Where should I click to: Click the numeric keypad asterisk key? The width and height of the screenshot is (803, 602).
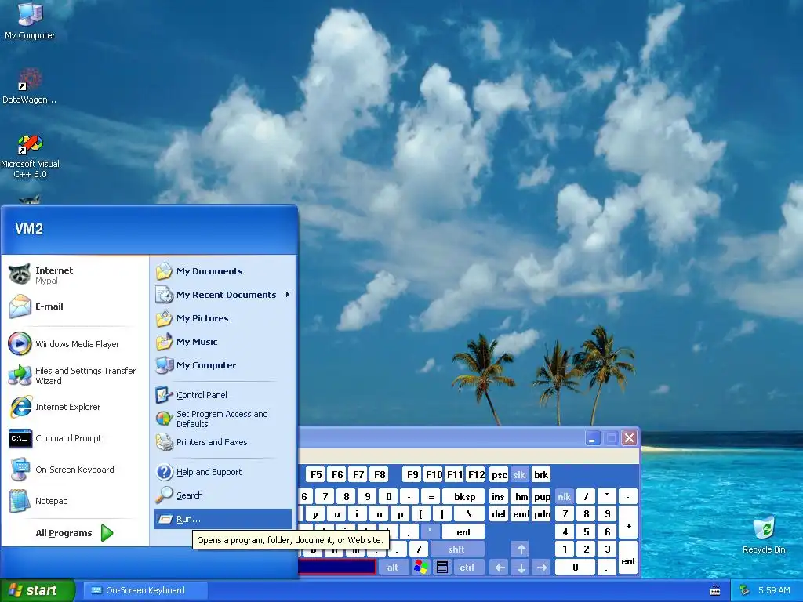pos(608,496)
